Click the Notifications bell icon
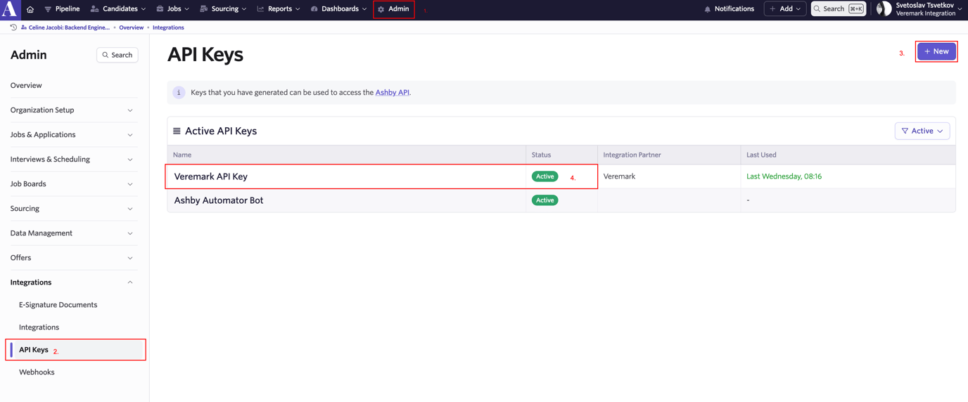The width and height of the screenshot is (968, 402). [x=707, y=9]
